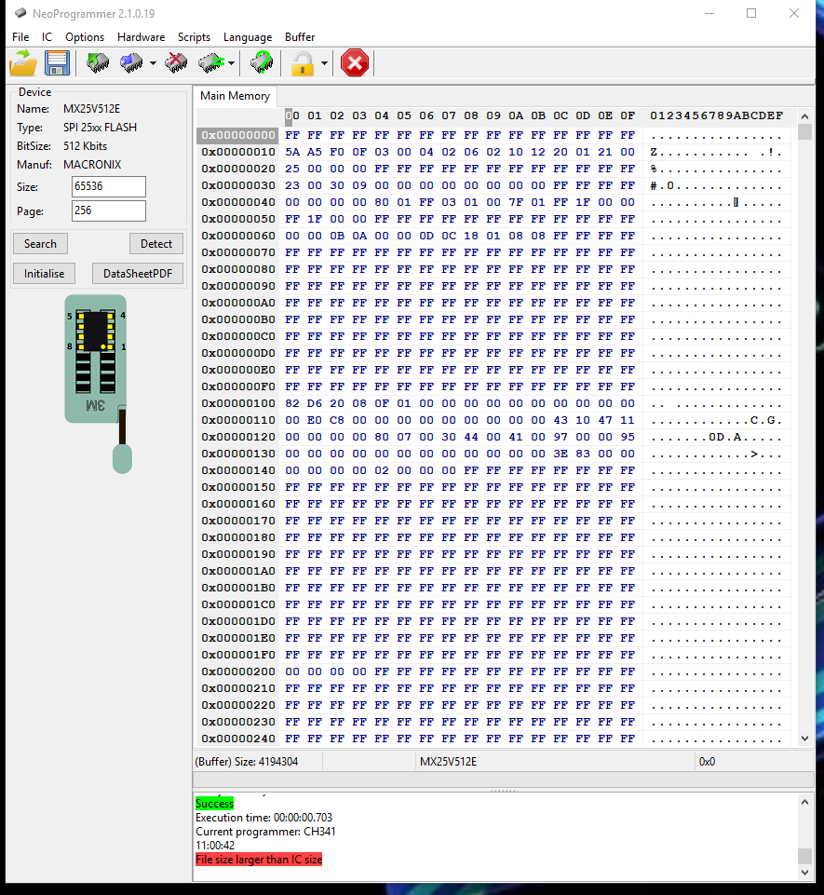824x895 pixels.
Task: Click the Initialise button
Action: (x=44, y=274)
